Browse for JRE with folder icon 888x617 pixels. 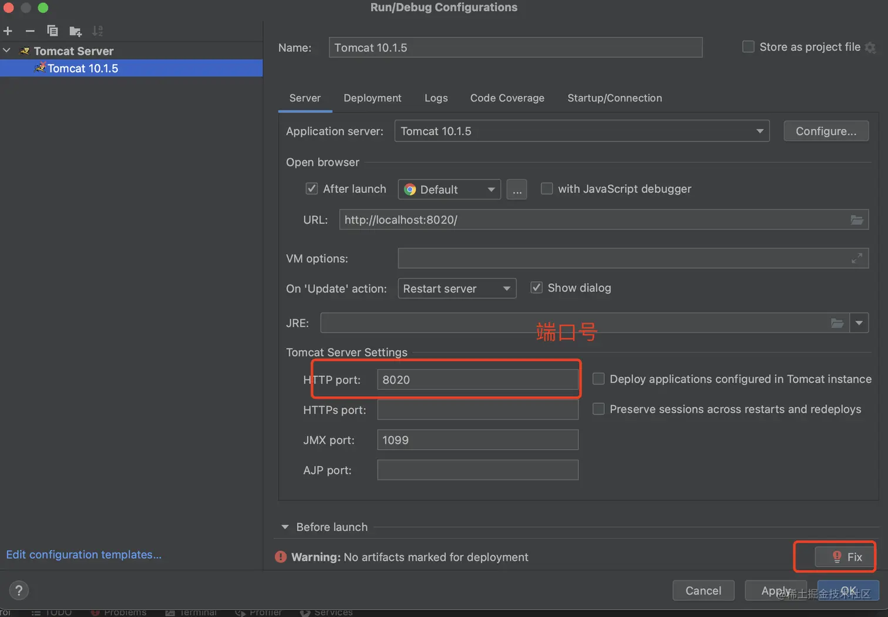coord(837,323)
